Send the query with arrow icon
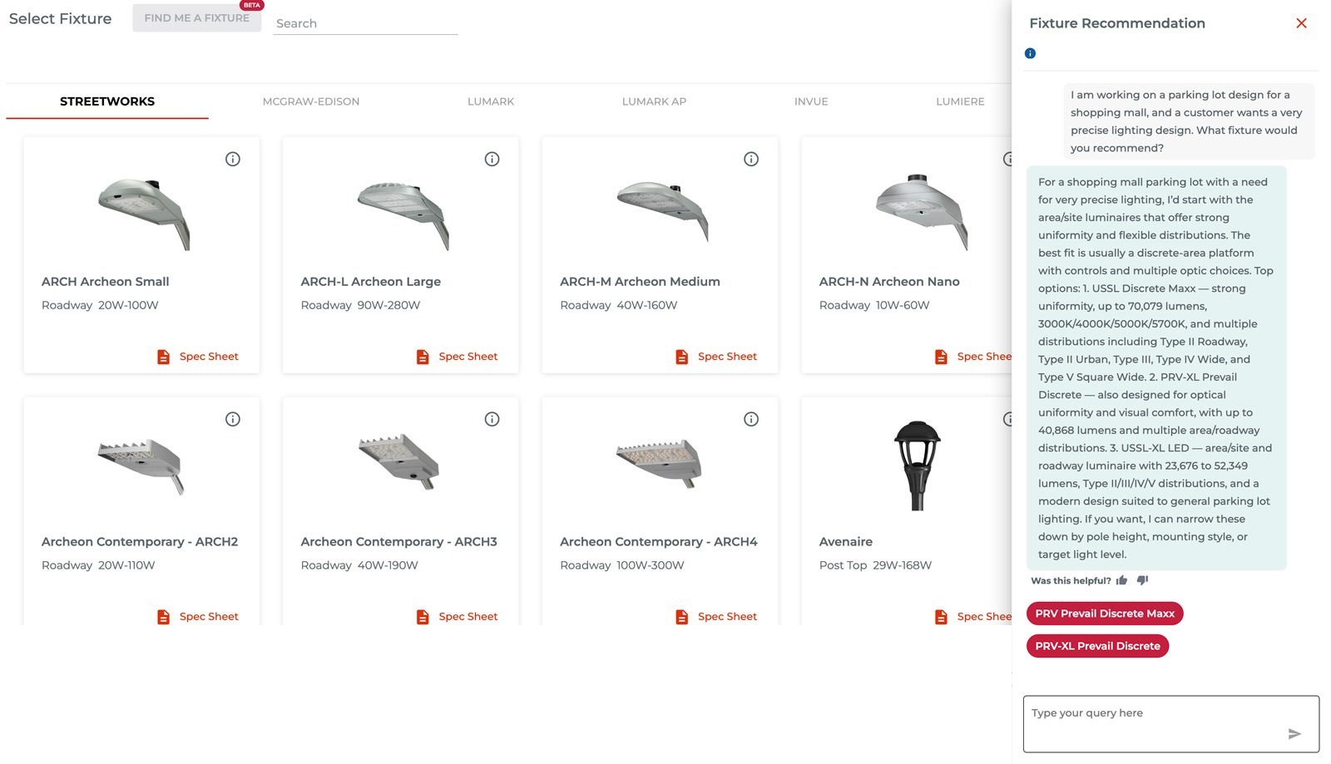Screen dimensions: 1331x764 (1294, 733)
